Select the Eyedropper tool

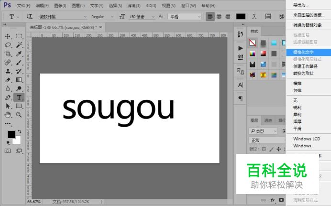(x=19, y=54)
